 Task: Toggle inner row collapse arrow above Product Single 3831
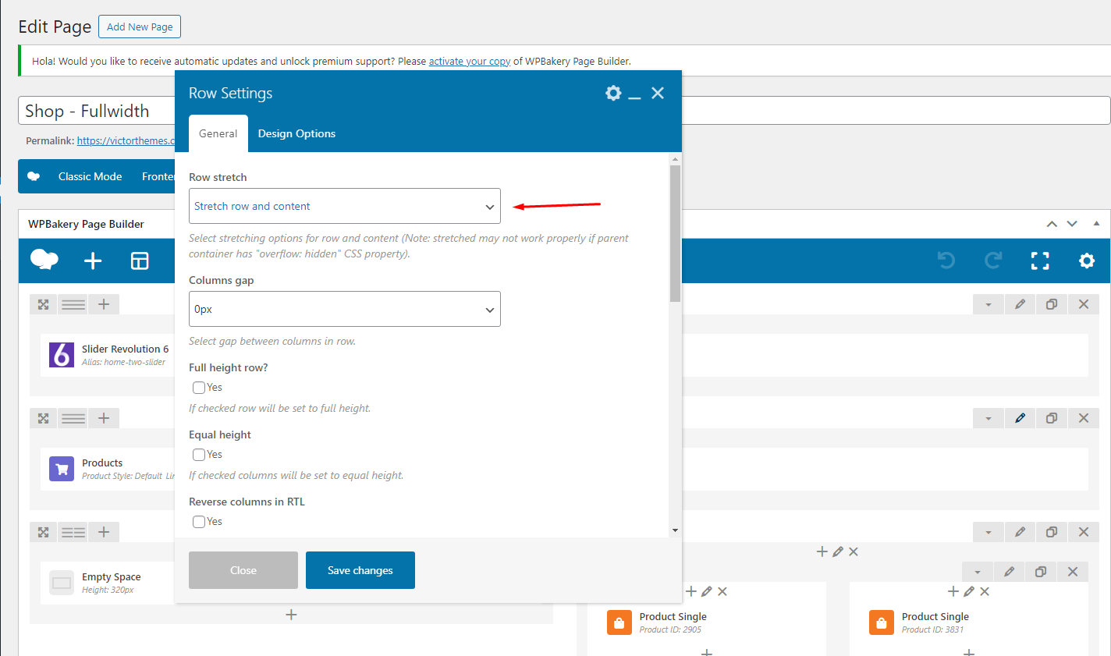point(978,572)
